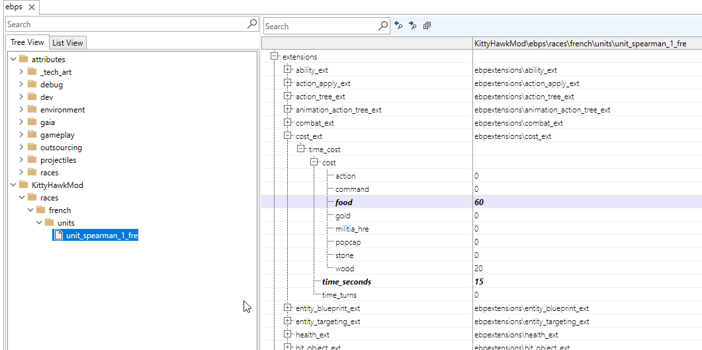The image size is (702, 350).
Task: Switch to the Tree View tab
Action: coord(27,42)
